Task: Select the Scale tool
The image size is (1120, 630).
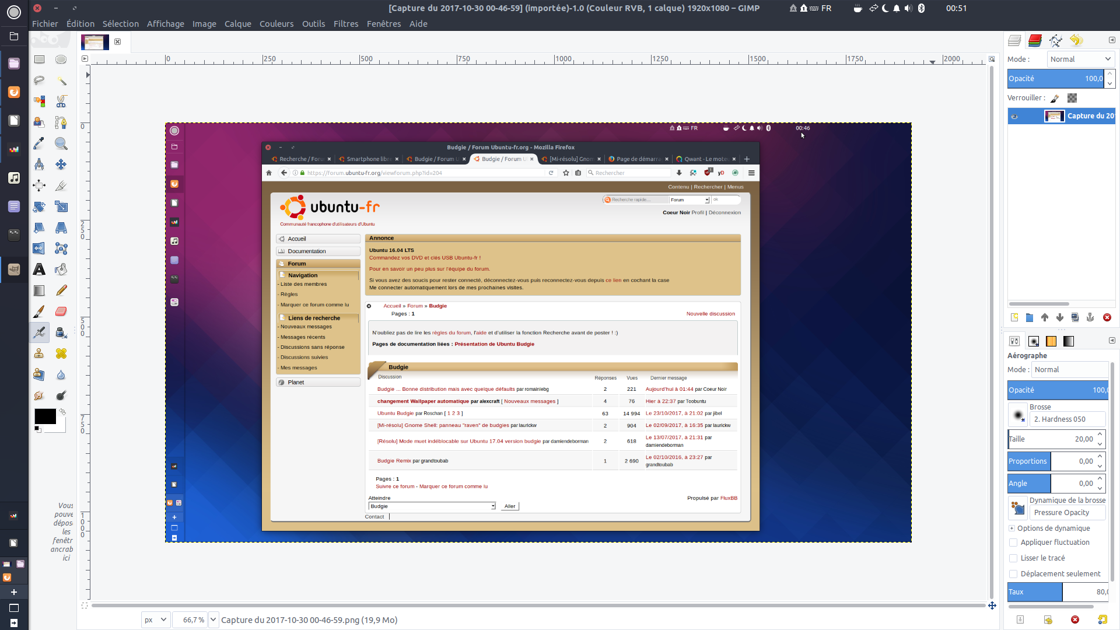Action: (61, 206)
